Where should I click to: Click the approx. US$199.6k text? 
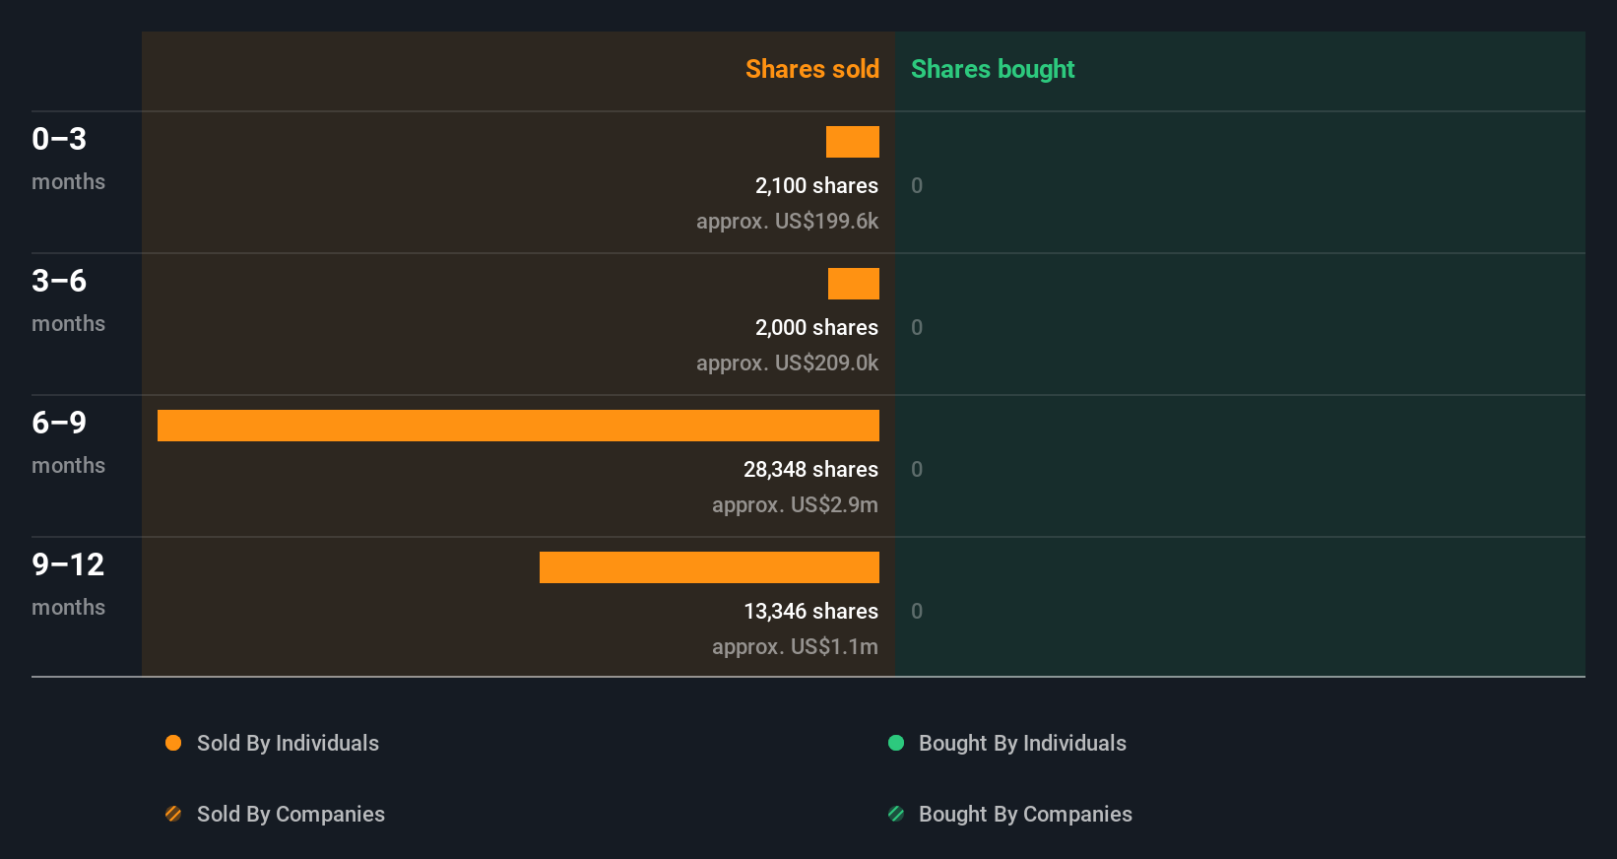coord(787,222)
